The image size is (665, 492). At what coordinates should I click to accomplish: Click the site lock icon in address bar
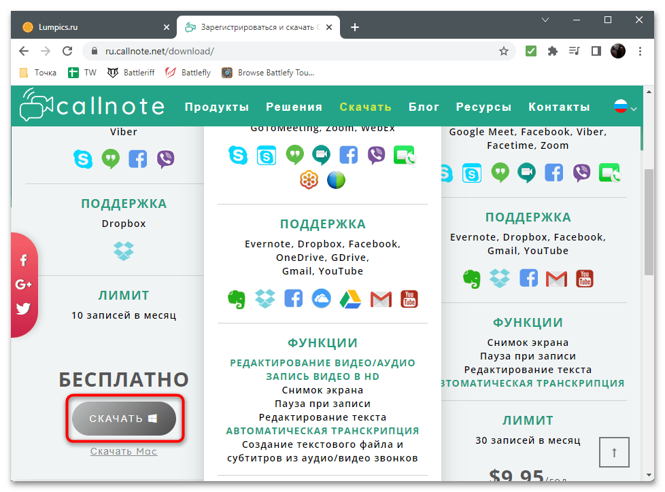pos(95,51)
